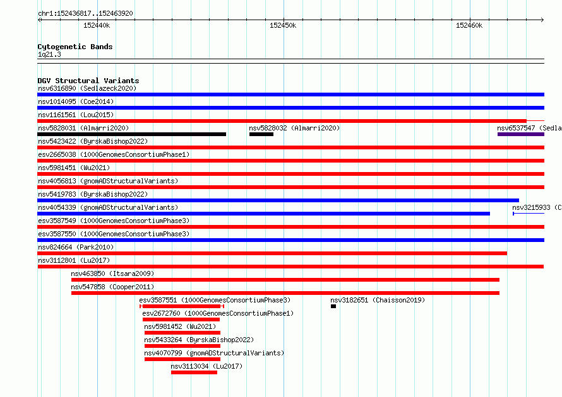Click nsv4070799 (gnomADStructuralVariants) label
The image size is (562, 397).
coord(214,353)
